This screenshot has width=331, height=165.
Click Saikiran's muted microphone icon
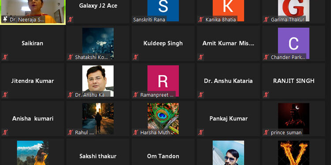pyautogui.click(x=5, y=57)
